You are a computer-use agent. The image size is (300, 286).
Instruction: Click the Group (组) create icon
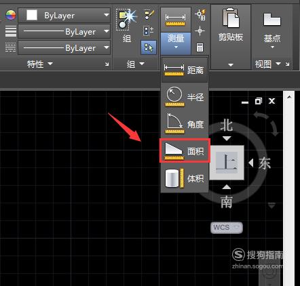pyautogui.click(x=126, y=25)
